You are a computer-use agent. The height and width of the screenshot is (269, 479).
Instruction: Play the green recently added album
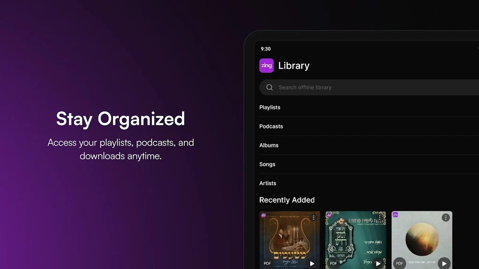pos(378,263)
